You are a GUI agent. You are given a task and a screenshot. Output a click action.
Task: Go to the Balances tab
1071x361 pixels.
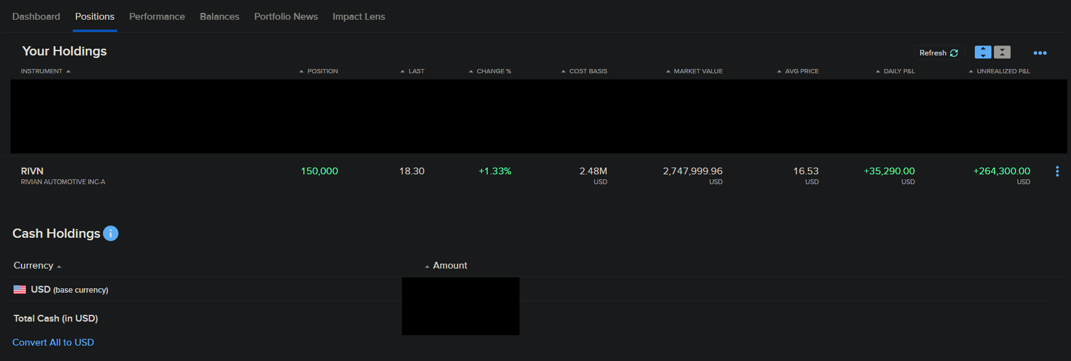coord(220,17)
